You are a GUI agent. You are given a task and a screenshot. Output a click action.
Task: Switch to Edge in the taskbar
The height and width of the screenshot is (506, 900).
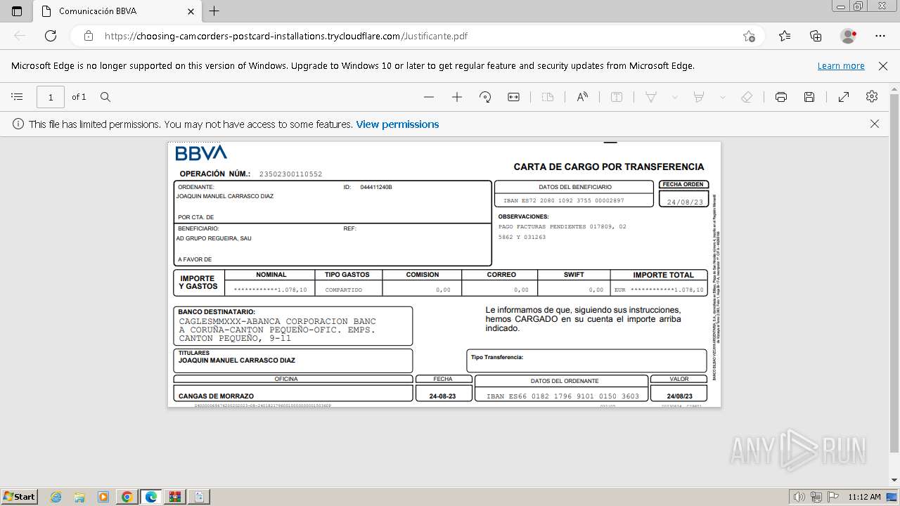150,497
